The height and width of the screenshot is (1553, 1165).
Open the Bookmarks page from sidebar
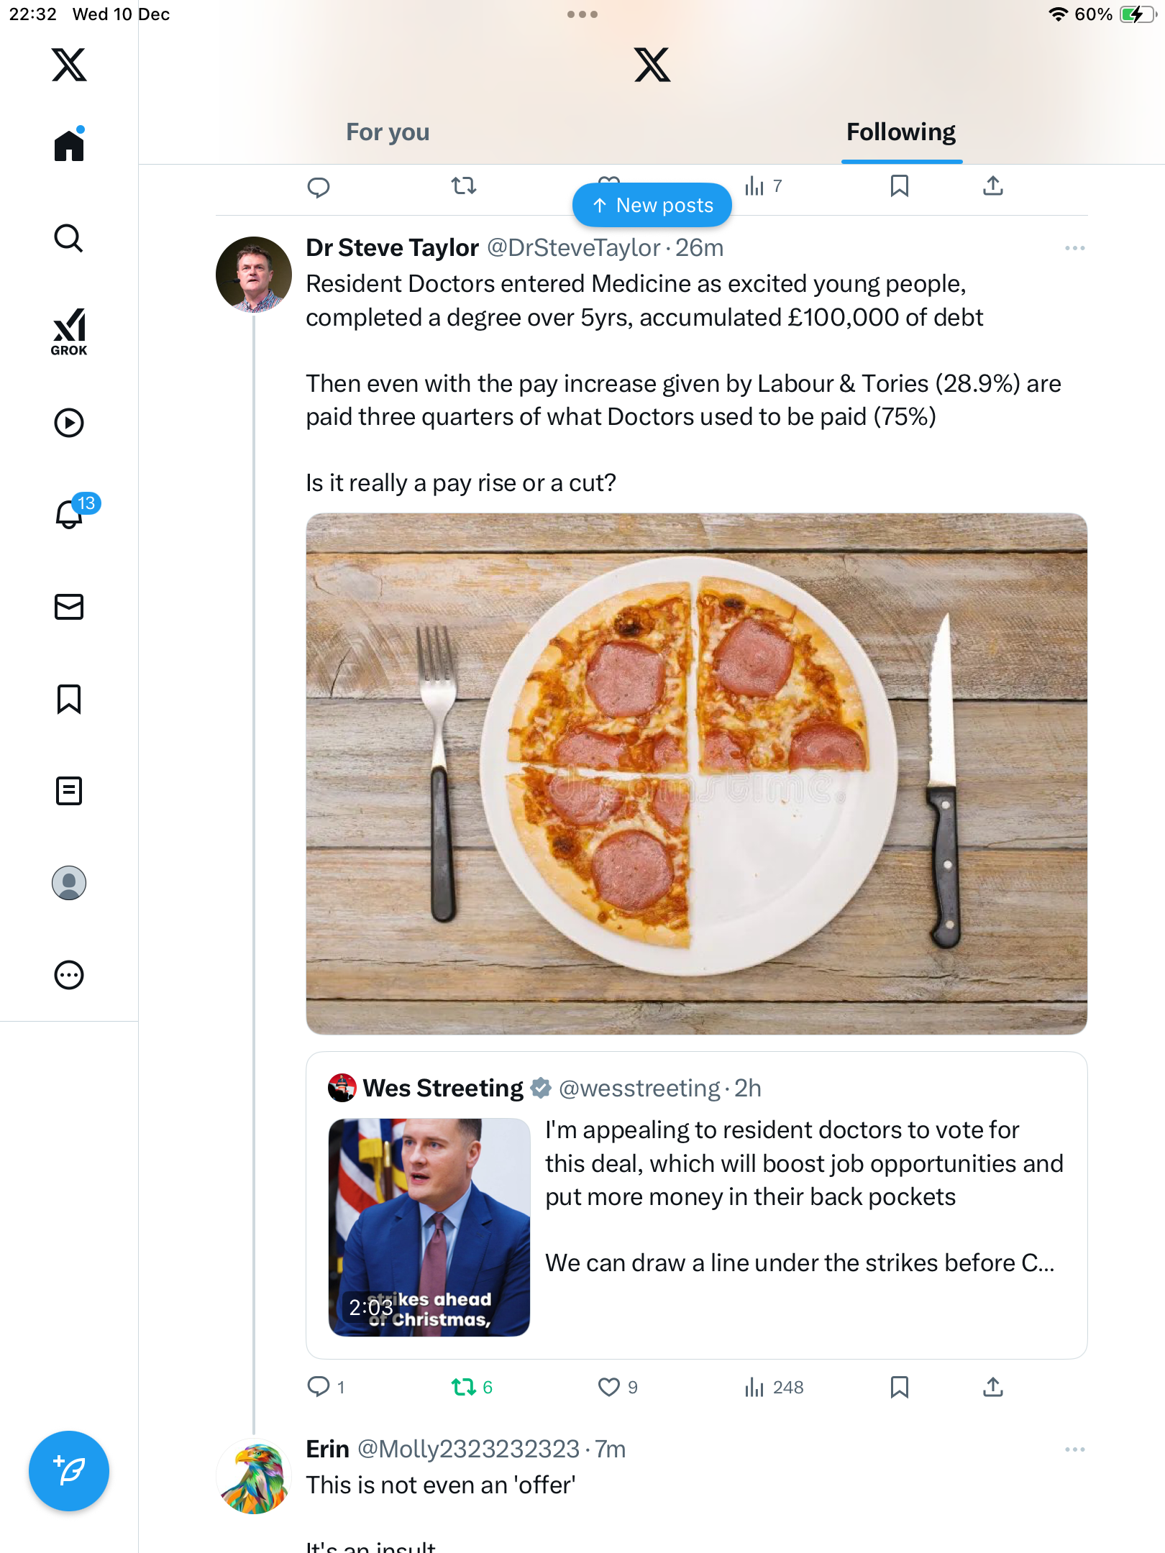(x=69, y=699)
